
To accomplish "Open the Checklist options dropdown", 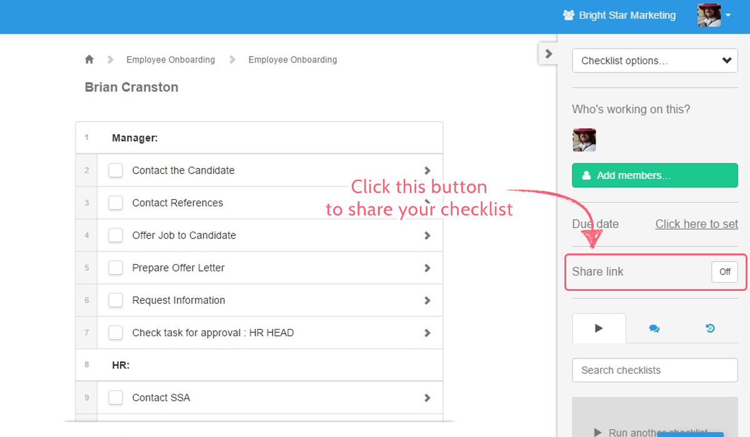I will [x=654, y=61].
